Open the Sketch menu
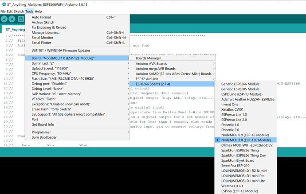Screen dimensions: 306x194 (x=19, y=12)
